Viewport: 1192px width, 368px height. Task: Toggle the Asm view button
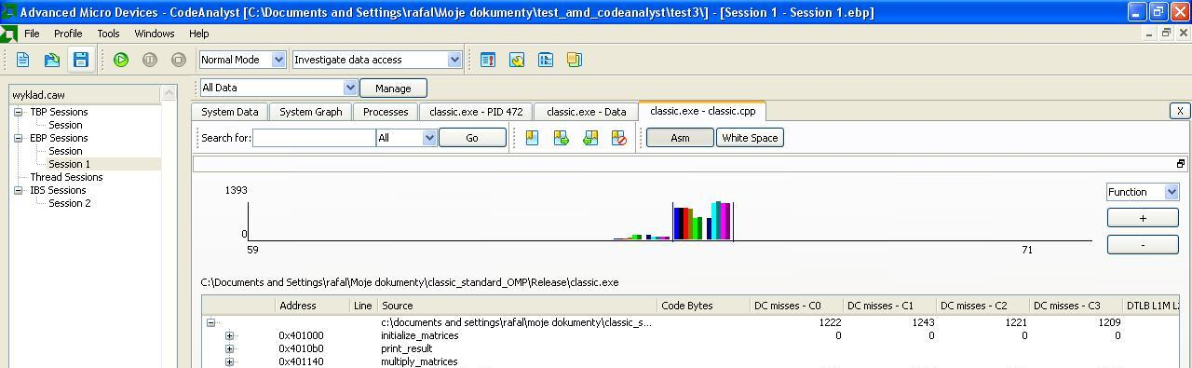click(680, 138)
